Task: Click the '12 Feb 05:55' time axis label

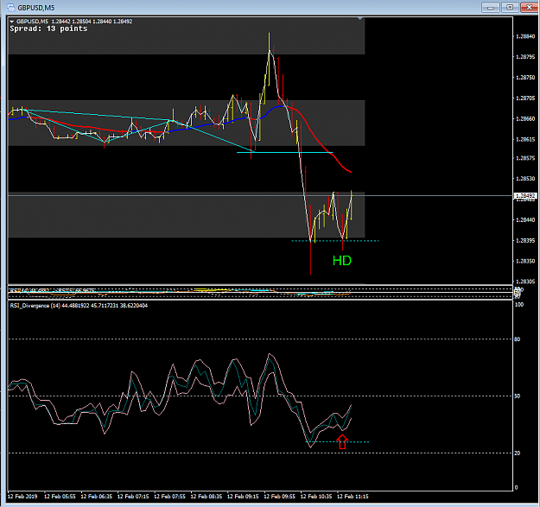Action: point(60,497)
